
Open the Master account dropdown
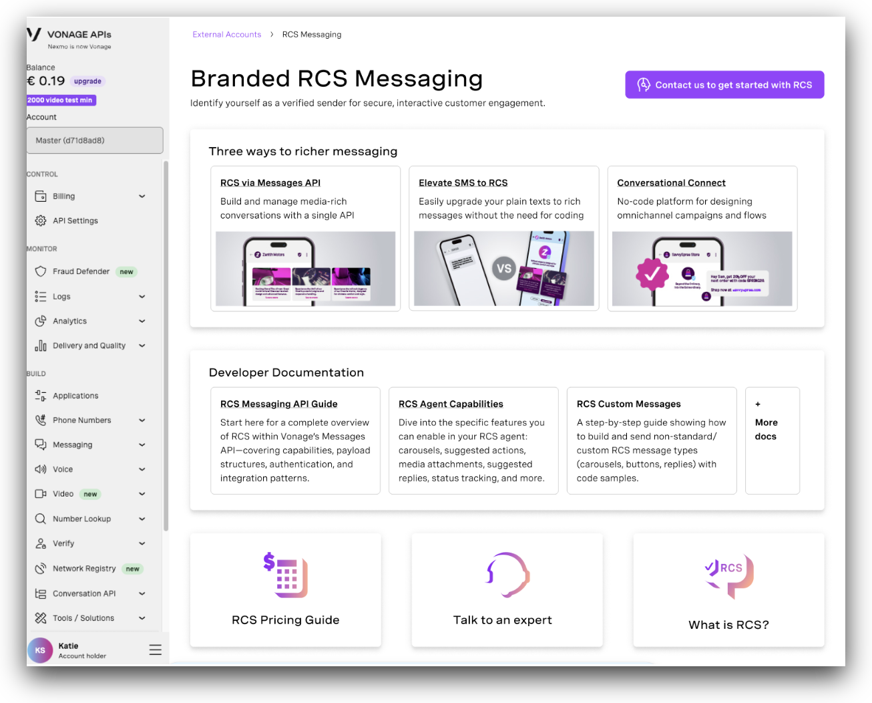coord(95,140)
